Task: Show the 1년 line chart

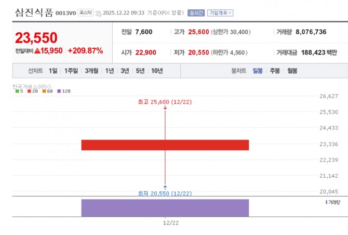Action: point(110,71)
